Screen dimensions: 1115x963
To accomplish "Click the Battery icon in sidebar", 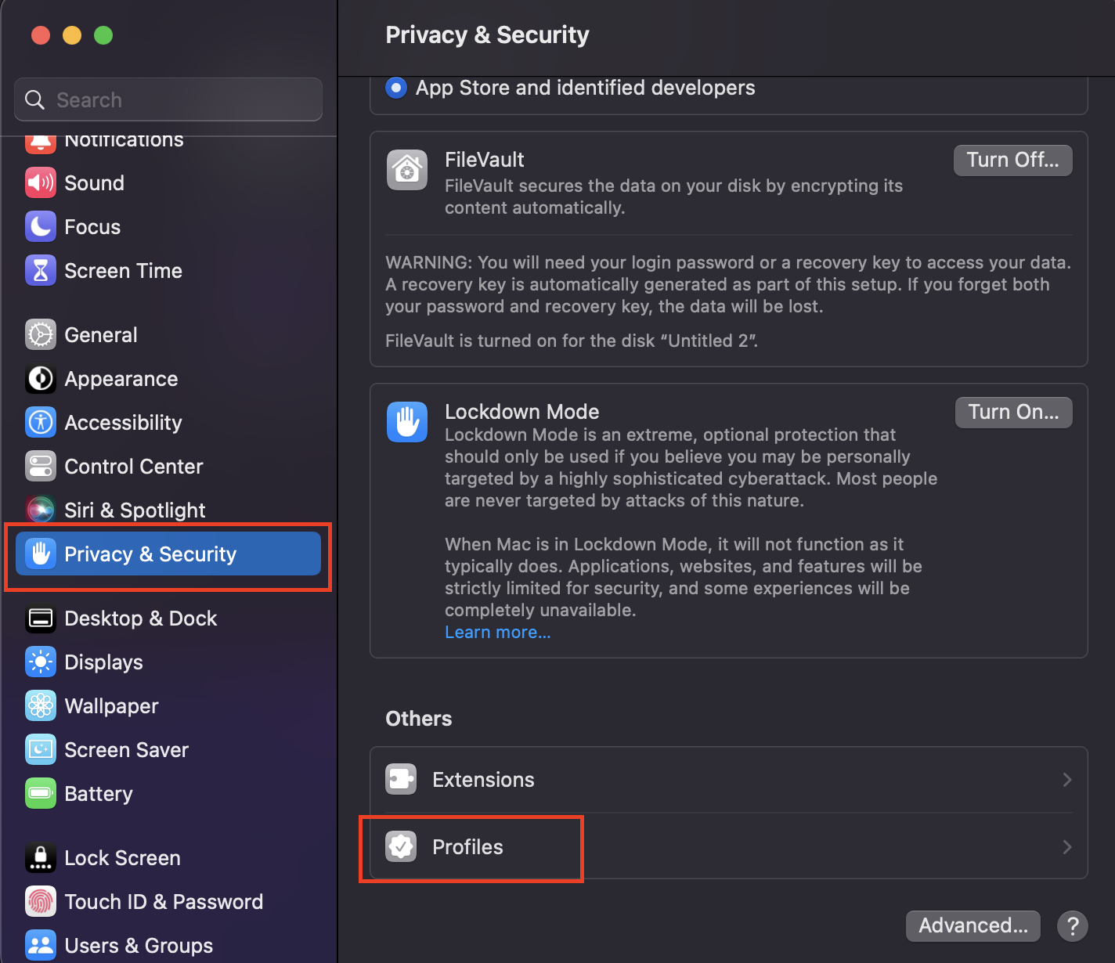I will (41, 793).
